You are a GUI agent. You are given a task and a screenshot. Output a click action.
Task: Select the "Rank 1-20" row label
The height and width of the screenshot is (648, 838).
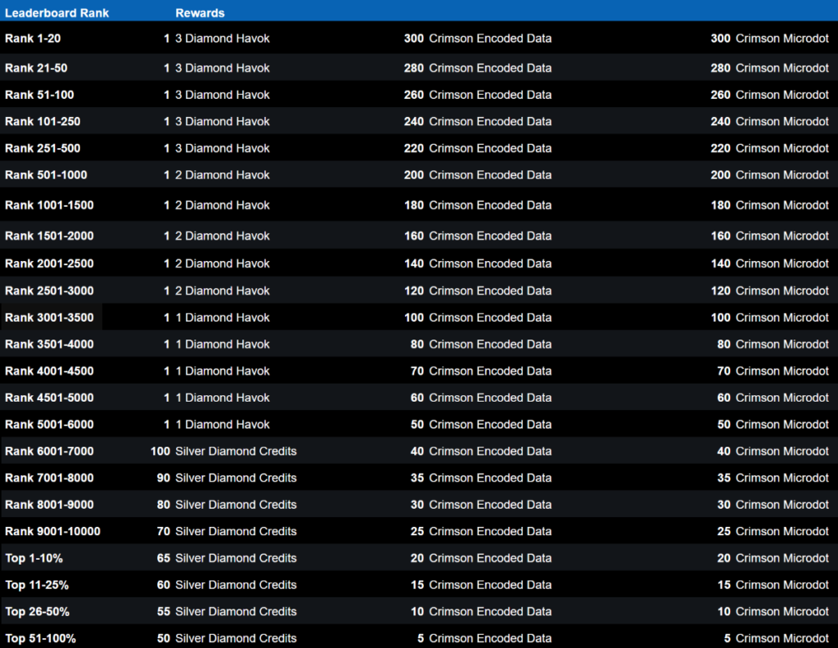point(33,38)
